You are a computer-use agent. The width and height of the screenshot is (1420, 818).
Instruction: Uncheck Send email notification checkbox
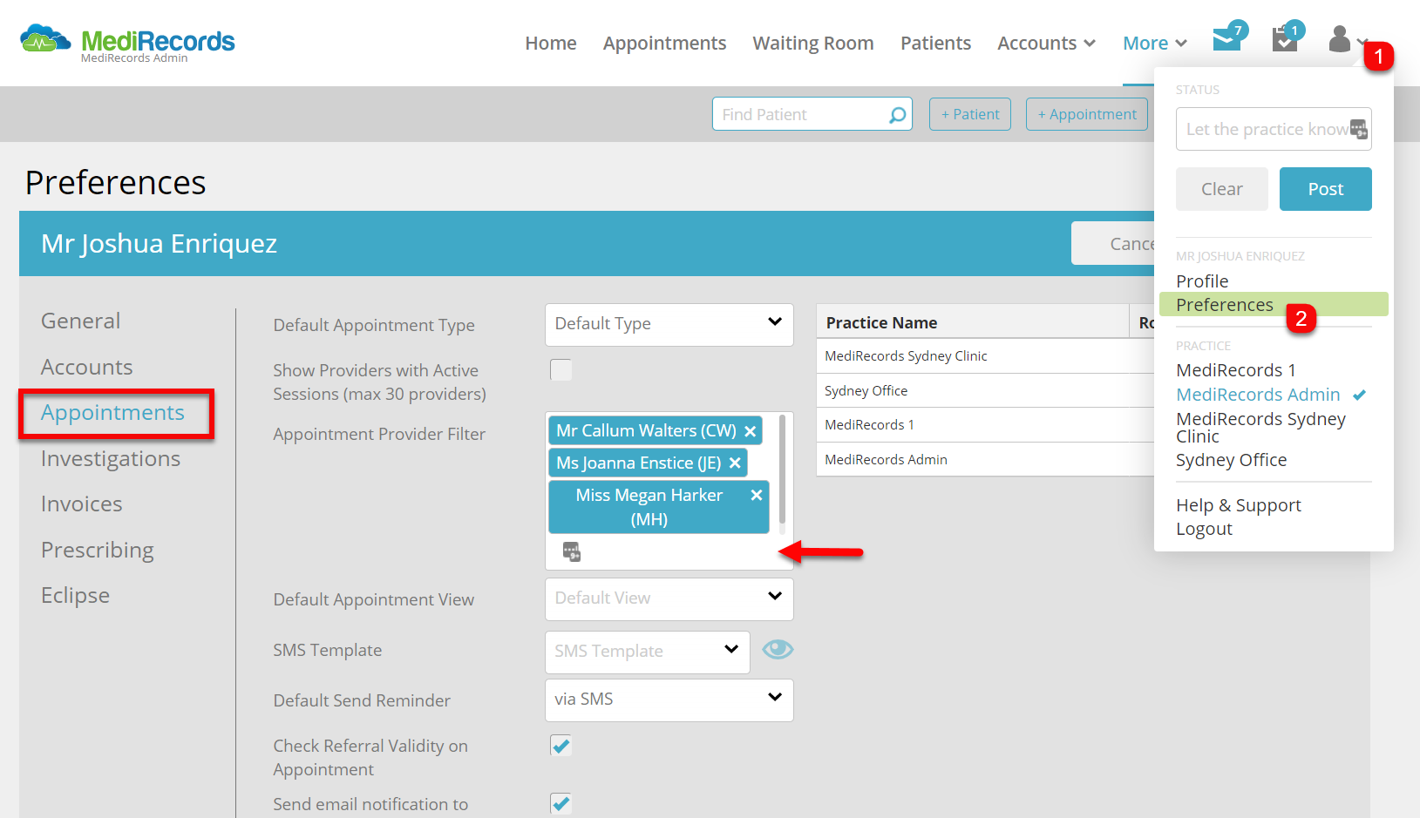tap(561, 803)
